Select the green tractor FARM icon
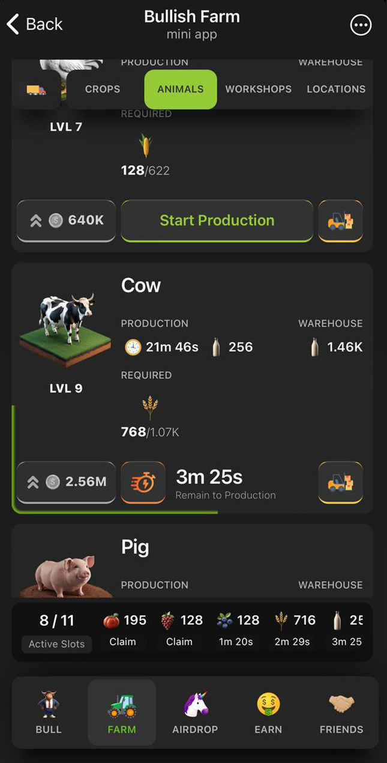Viewport: 387px width, 763px height. click(122, 712)
